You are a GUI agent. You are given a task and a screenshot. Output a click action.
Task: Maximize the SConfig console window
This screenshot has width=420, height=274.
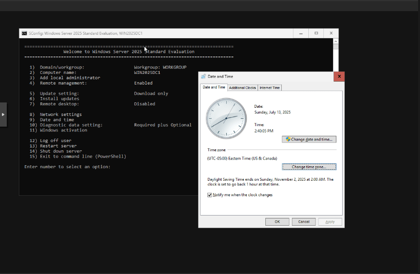click(x=316, y=33)
